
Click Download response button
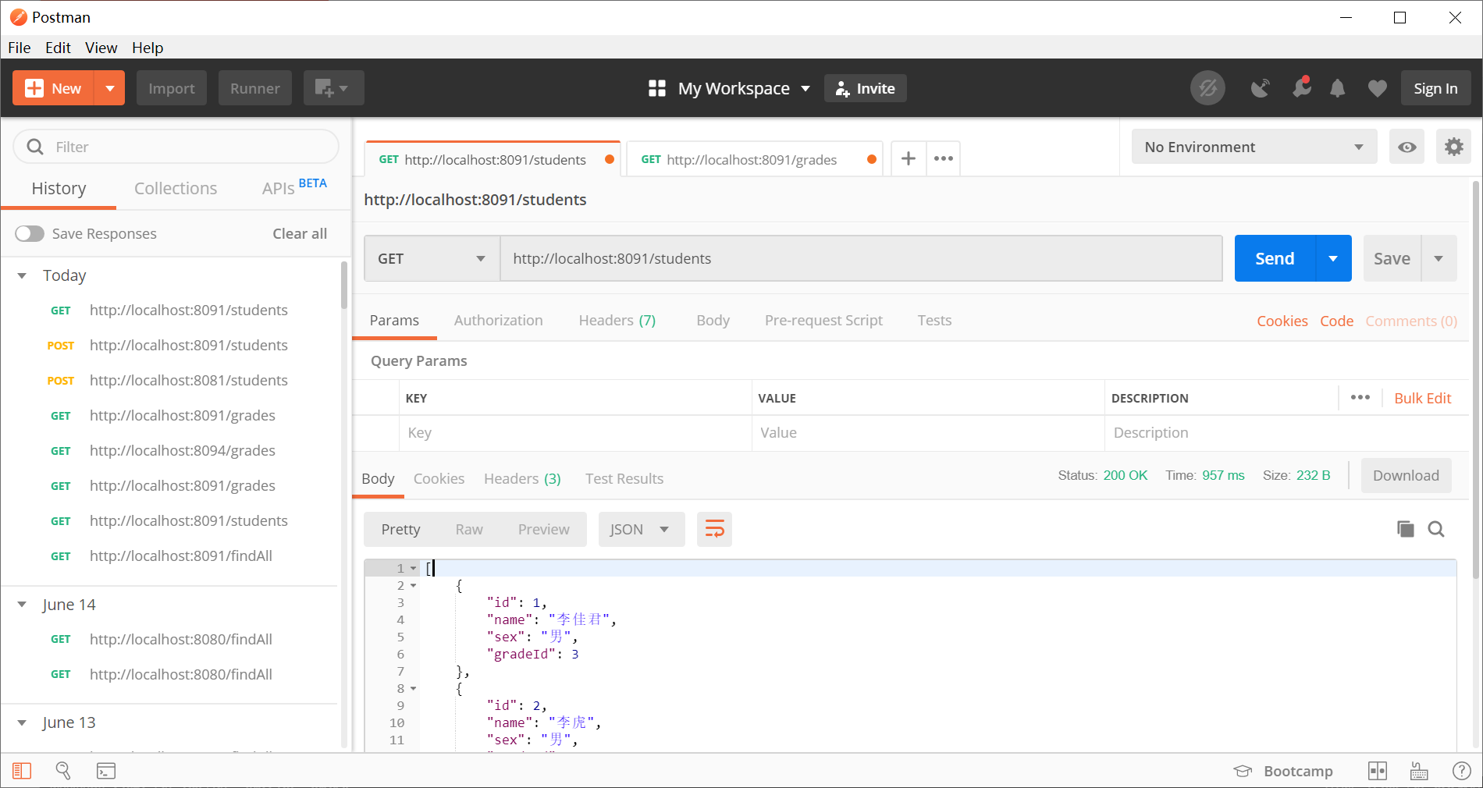tap(1406, 476)
